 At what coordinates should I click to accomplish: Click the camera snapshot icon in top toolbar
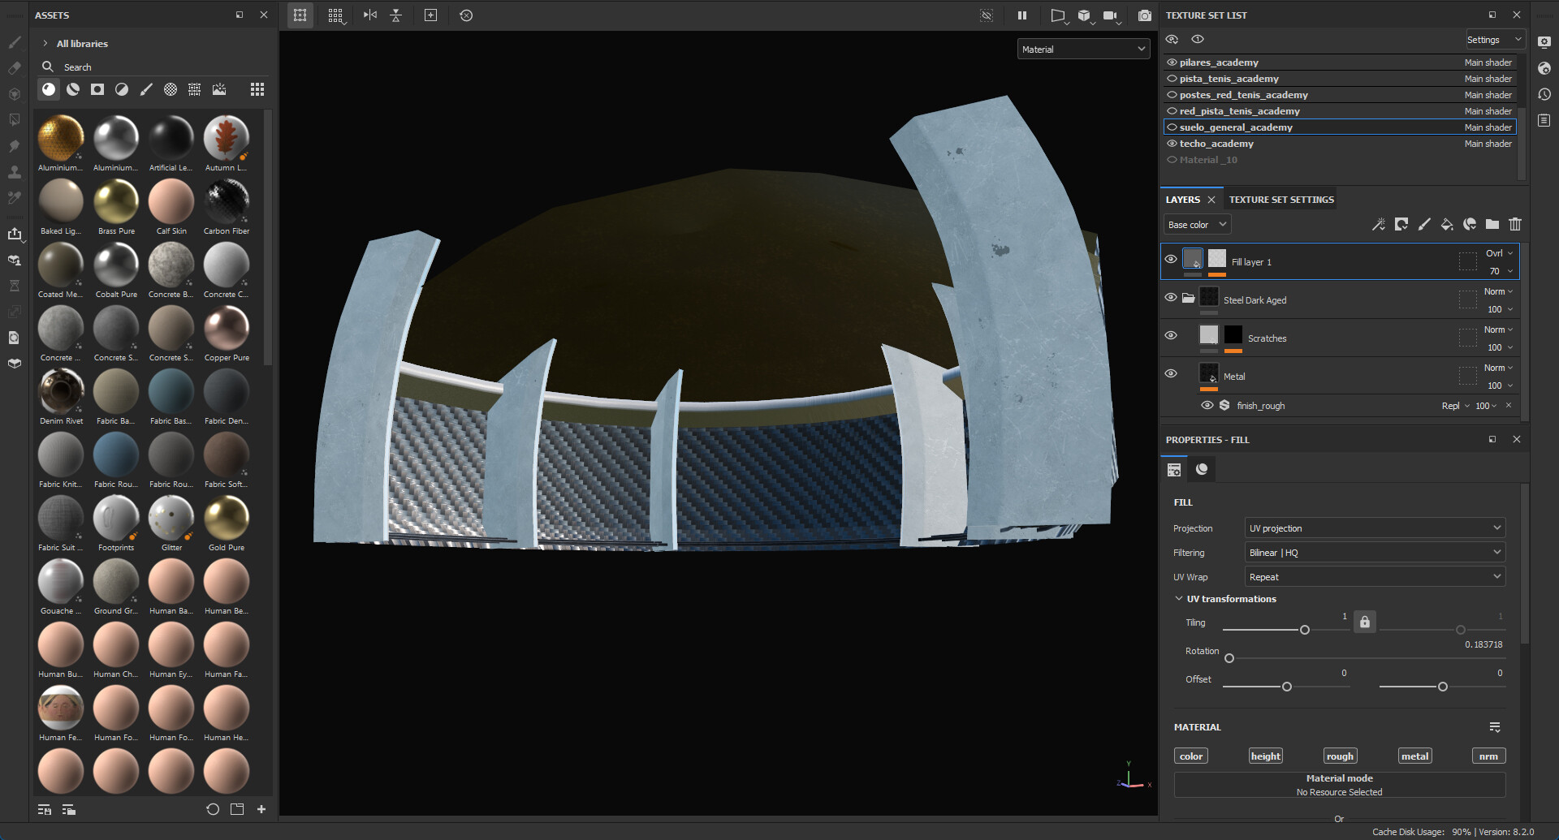tap(1145, 15)
